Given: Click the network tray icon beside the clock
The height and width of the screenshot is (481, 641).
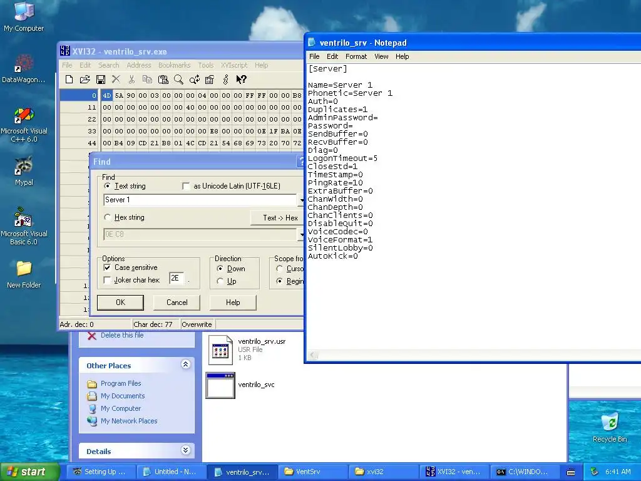Looking at the screenshot, I should click(595, 472).
